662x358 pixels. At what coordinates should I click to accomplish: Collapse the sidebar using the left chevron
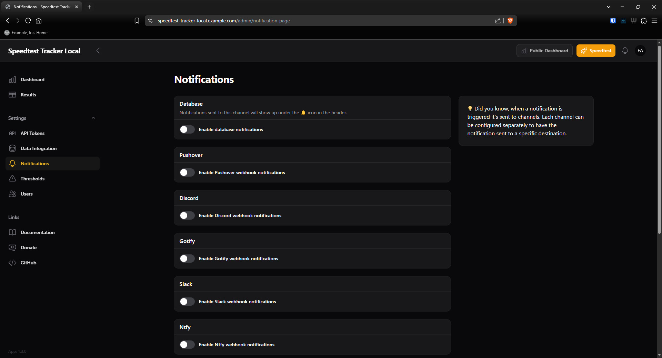[98, 51]
